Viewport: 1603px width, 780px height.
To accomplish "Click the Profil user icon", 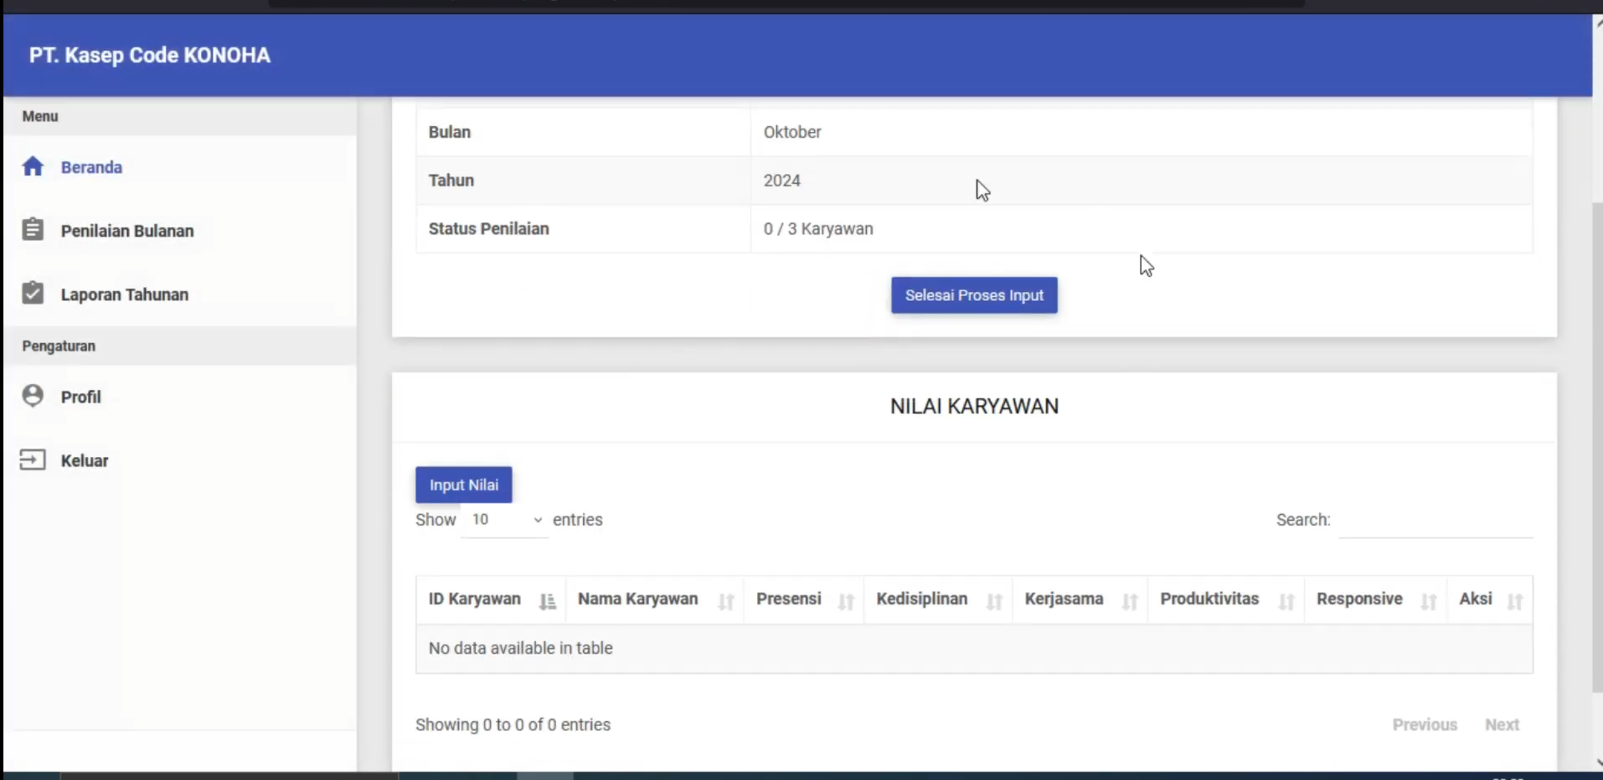I will pyautogui.click(x=33, y=396).
